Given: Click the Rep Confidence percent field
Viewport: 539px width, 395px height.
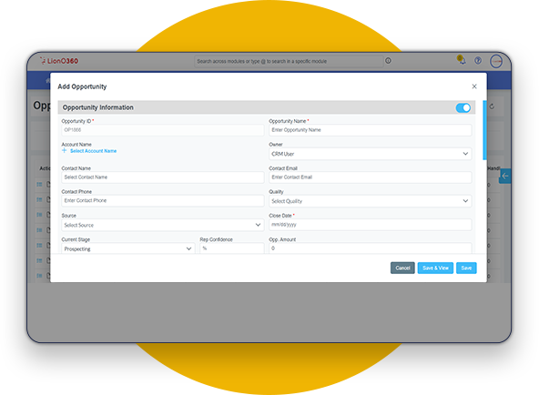Looking at the screenshot, I should [x=231, y=248].
